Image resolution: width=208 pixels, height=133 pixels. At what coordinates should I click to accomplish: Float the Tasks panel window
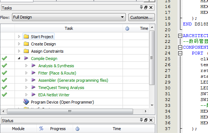tap(146, 7)
